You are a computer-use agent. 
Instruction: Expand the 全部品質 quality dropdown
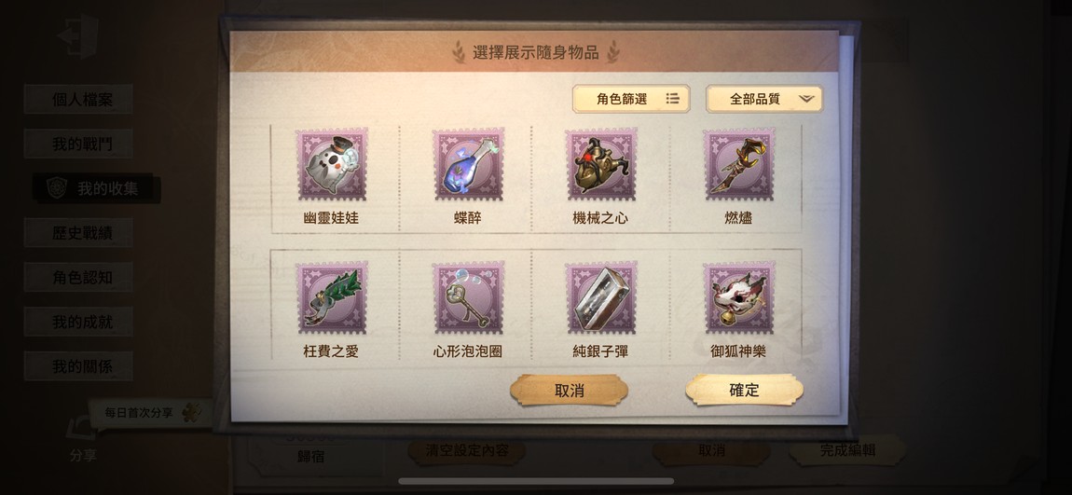pos(764,99)
